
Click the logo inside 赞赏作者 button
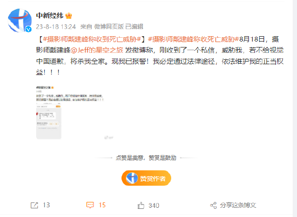point(132,178)
